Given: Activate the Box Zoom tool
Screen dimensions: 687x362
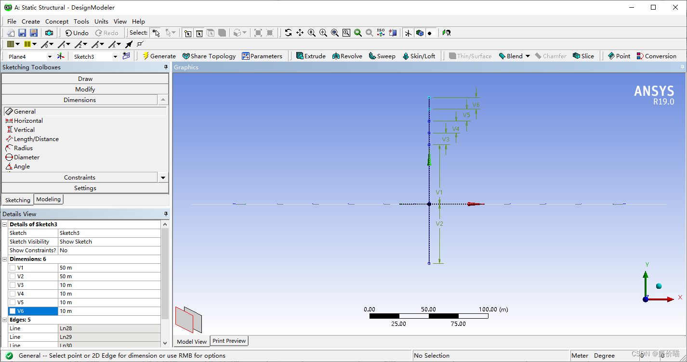Looking at the screenshot, I should (x=323, y=33).
